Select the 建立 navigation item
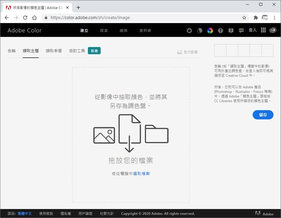The image size is (281, 218). (84, 31)
